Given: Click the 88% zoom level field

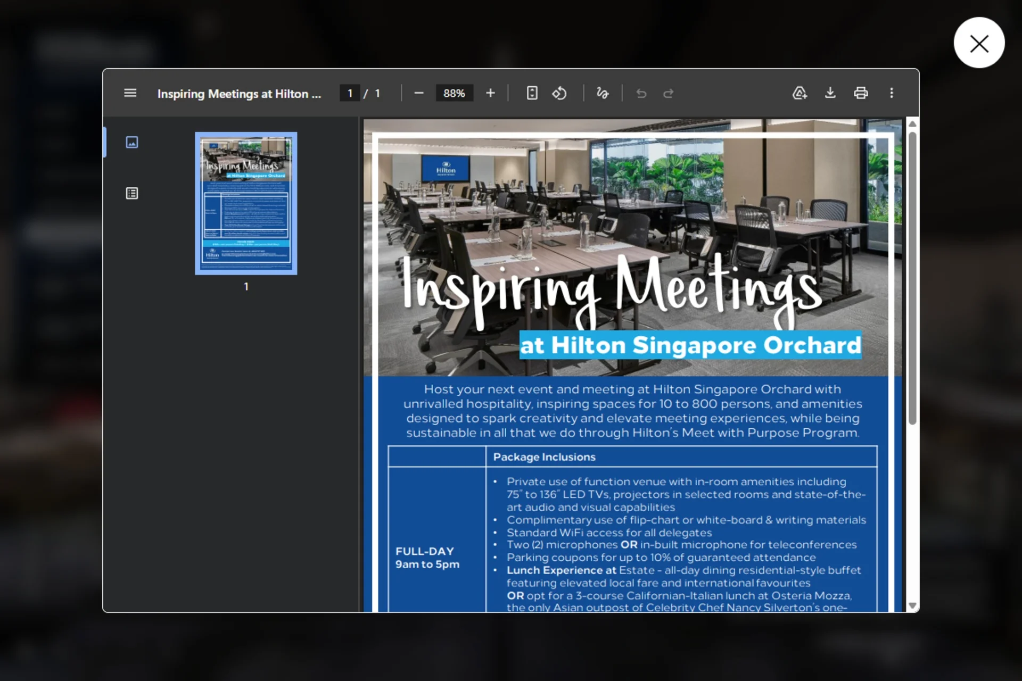Looking at the screenshot, I should [x=454, y=93].
